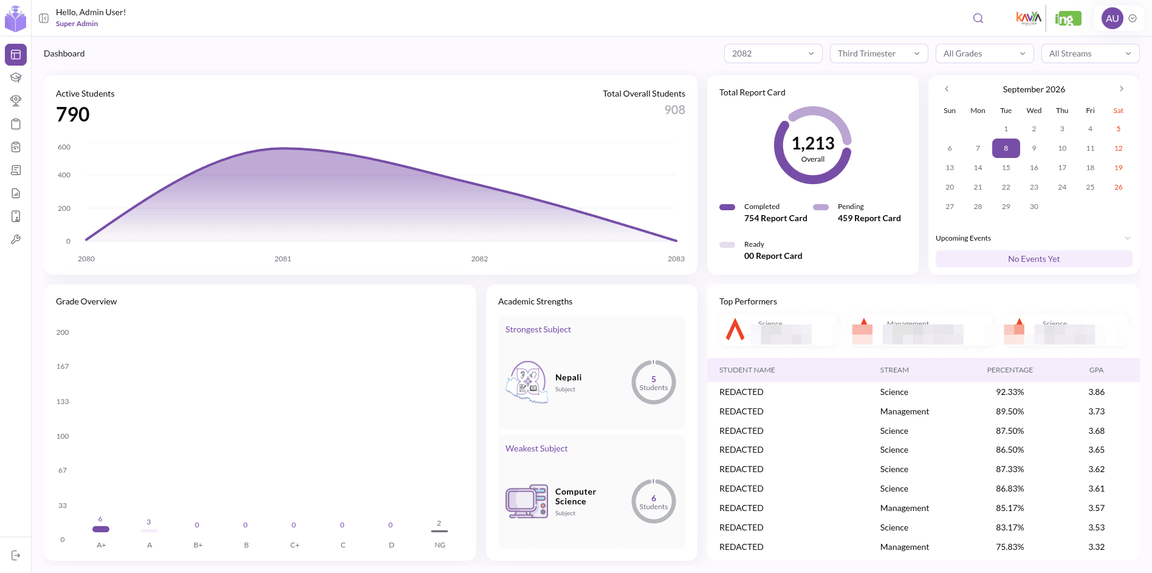Click the AU user avatar
Image resolution: width=1152 pixels, height=573 pixels.
(x=1113, y=18)
